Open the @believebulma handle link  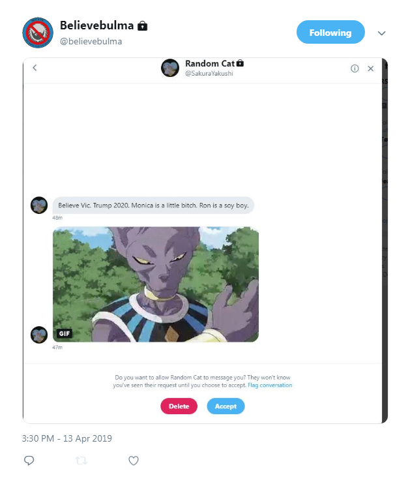pos(91,41)
